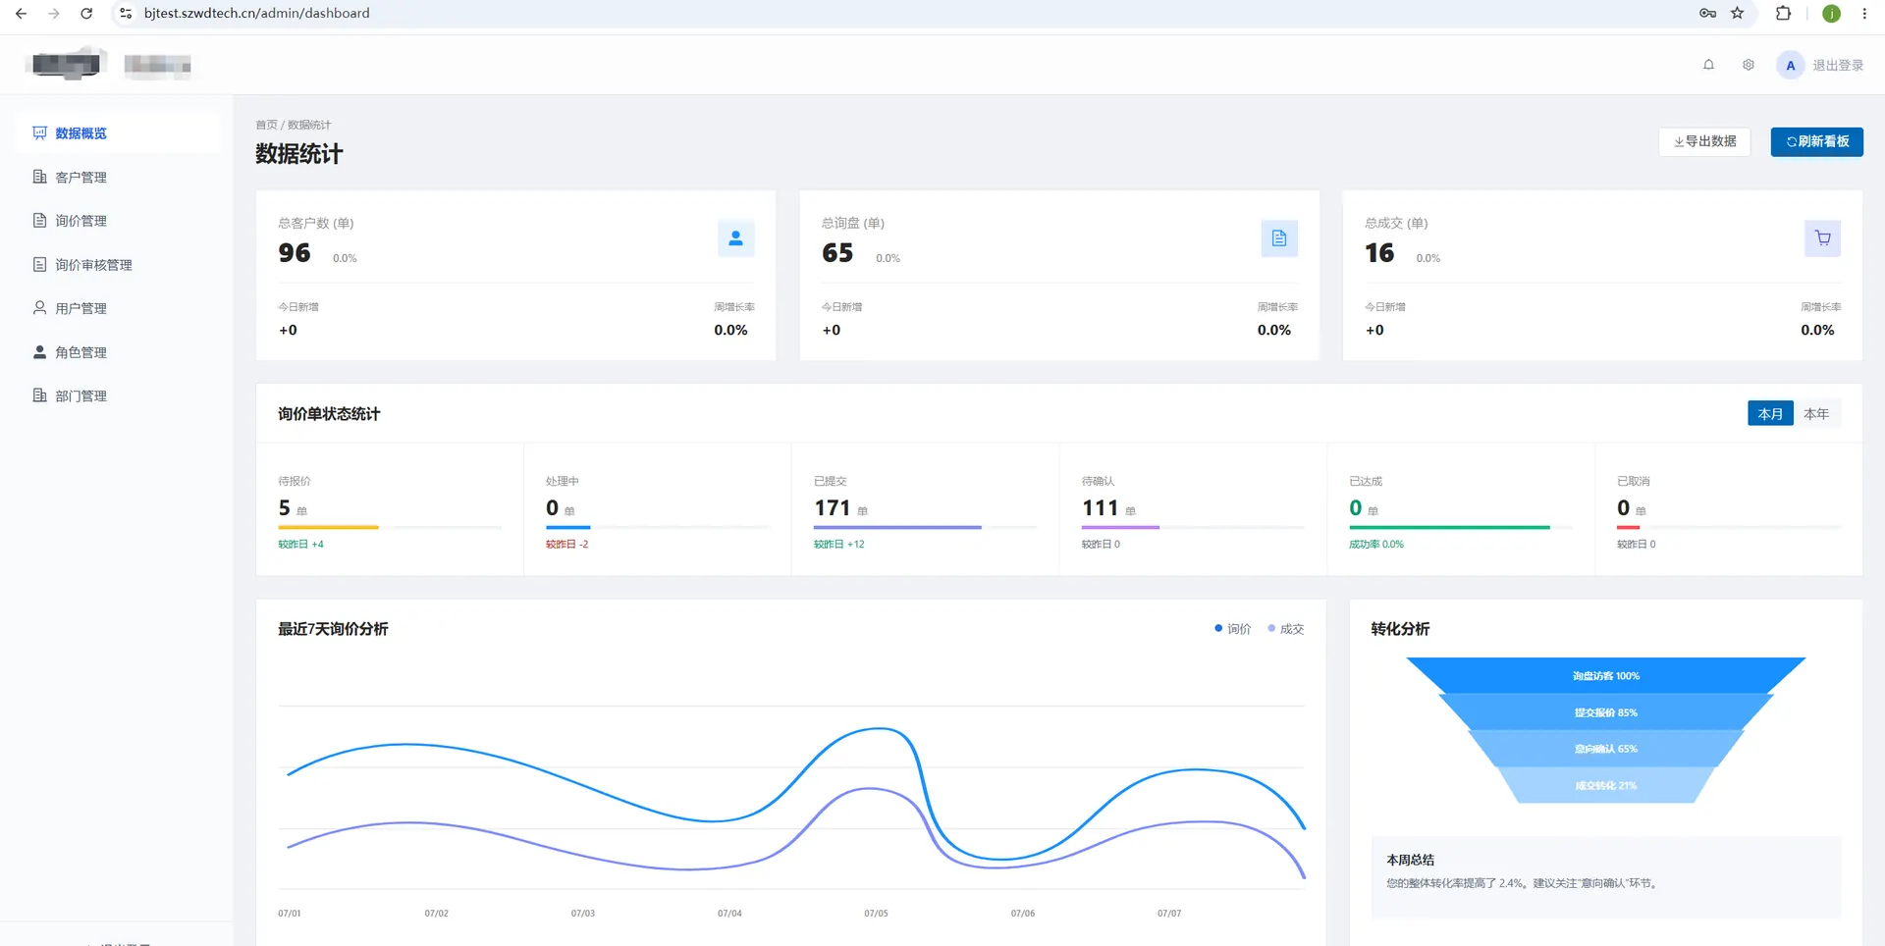
Task: Click the 较昨日 -2 change text
Action: pos(567,544)
